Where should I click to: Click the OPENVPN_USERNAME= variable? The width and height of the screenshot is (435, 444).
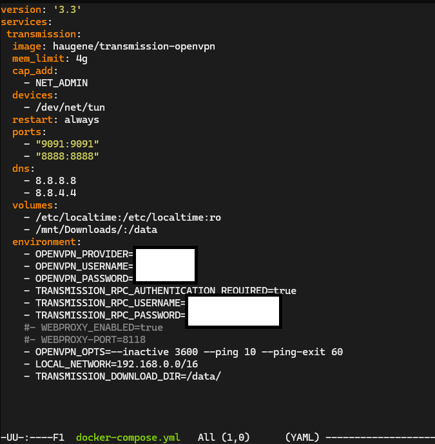[x=84, y=266]
